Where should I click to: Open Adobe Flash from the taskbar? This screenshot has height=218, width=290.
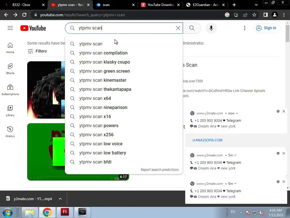coord(65,212)
